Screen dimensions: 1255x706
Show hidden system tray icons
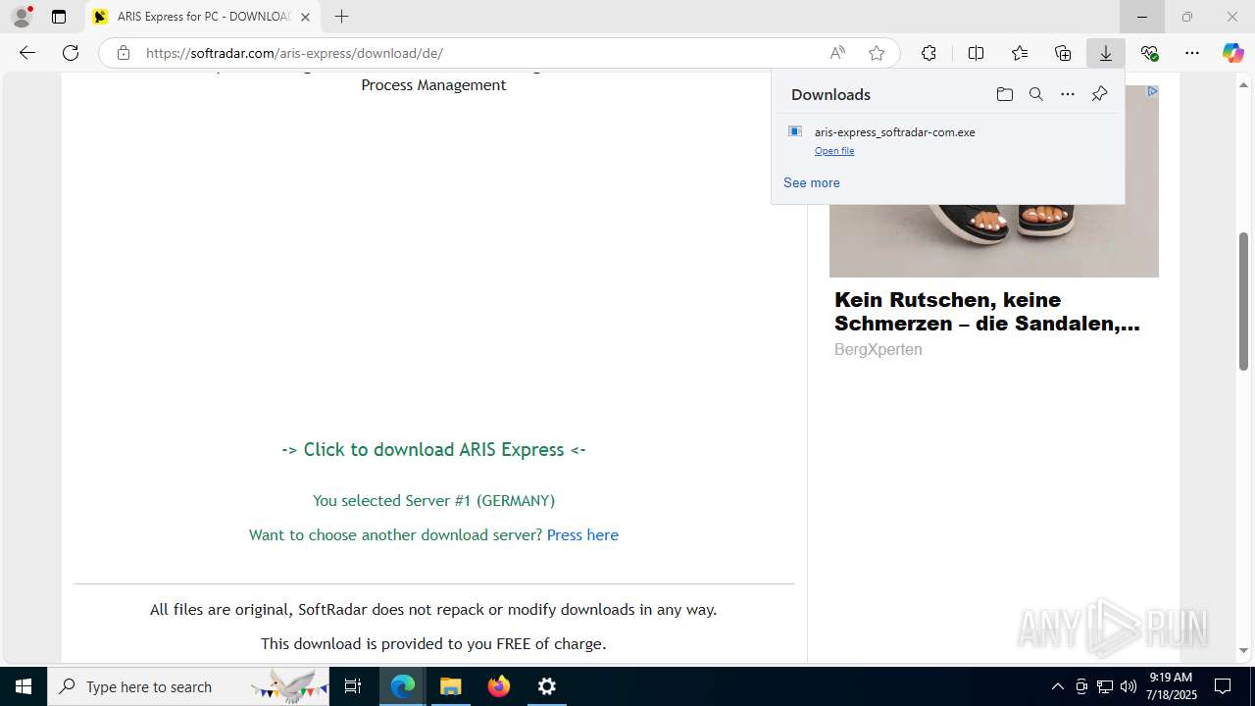click(1057, 686)
